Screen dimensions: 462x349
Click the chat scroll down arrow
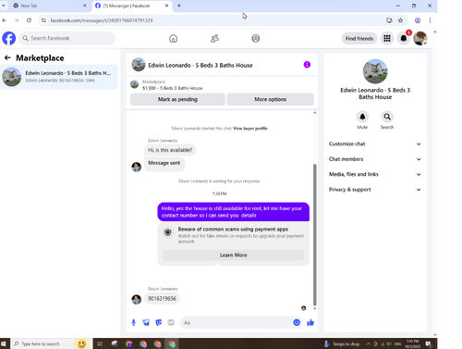pyautogui.click(x=314, y=308)
